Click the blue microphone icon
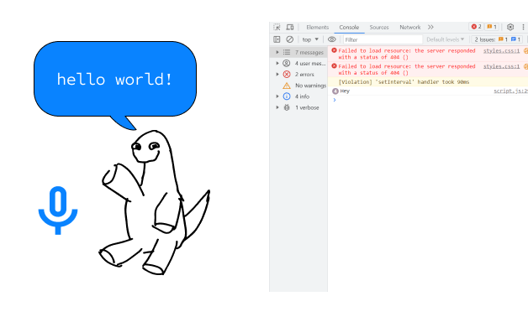528x317 pixels. pos(58,210)
